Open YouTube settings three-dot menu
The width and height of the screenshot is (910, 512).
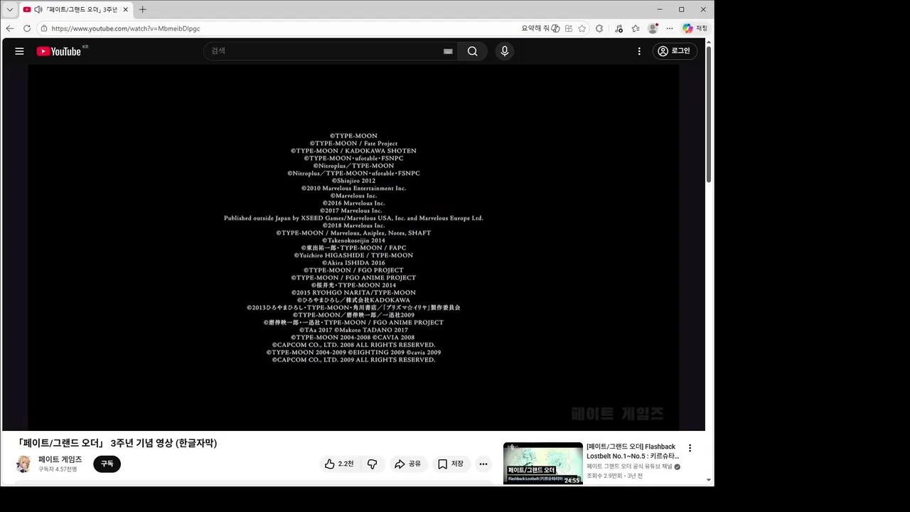pos(639,51)
